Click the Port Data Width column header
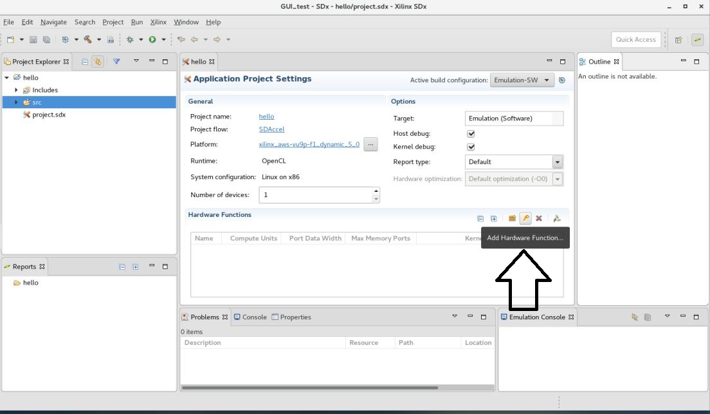The height and width of the screenshot is (414, 710). pos(315,238)
